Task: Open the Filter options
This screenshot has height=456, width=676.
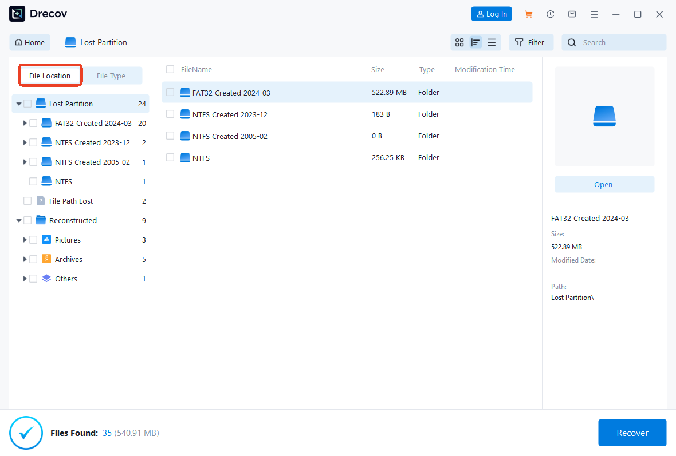Action: 530,42
